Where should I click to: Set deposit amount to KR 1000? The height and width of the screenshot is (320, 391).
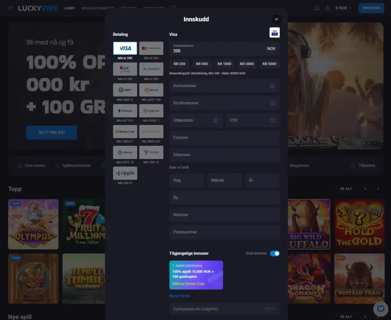pos(225,64)
